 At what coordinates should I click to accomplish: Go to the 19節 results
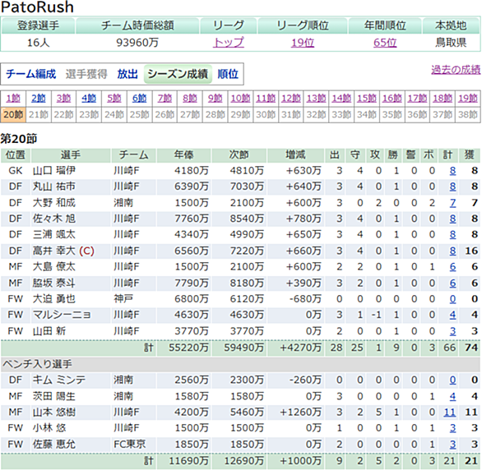click(x=468, y=99)
